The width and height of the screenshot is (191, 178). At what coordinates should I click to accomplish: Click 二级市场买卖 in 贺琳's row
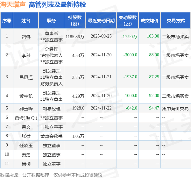pyautogui.click(x=175, y=36)
